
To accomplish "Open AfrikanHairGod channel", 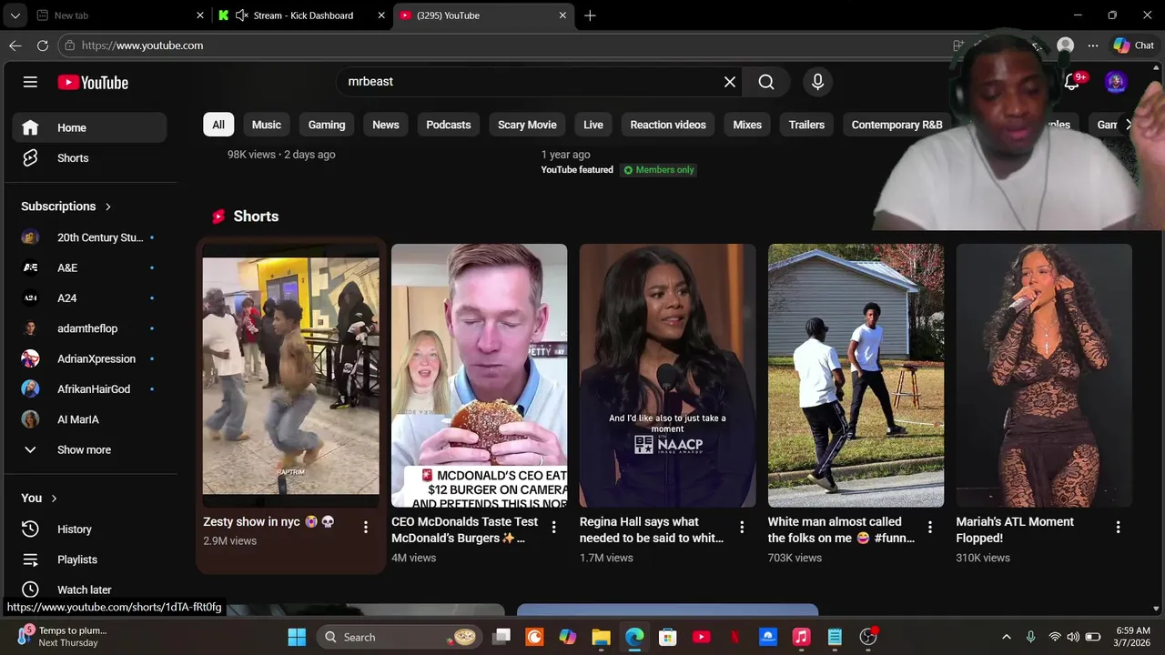I will pos(89,388).
